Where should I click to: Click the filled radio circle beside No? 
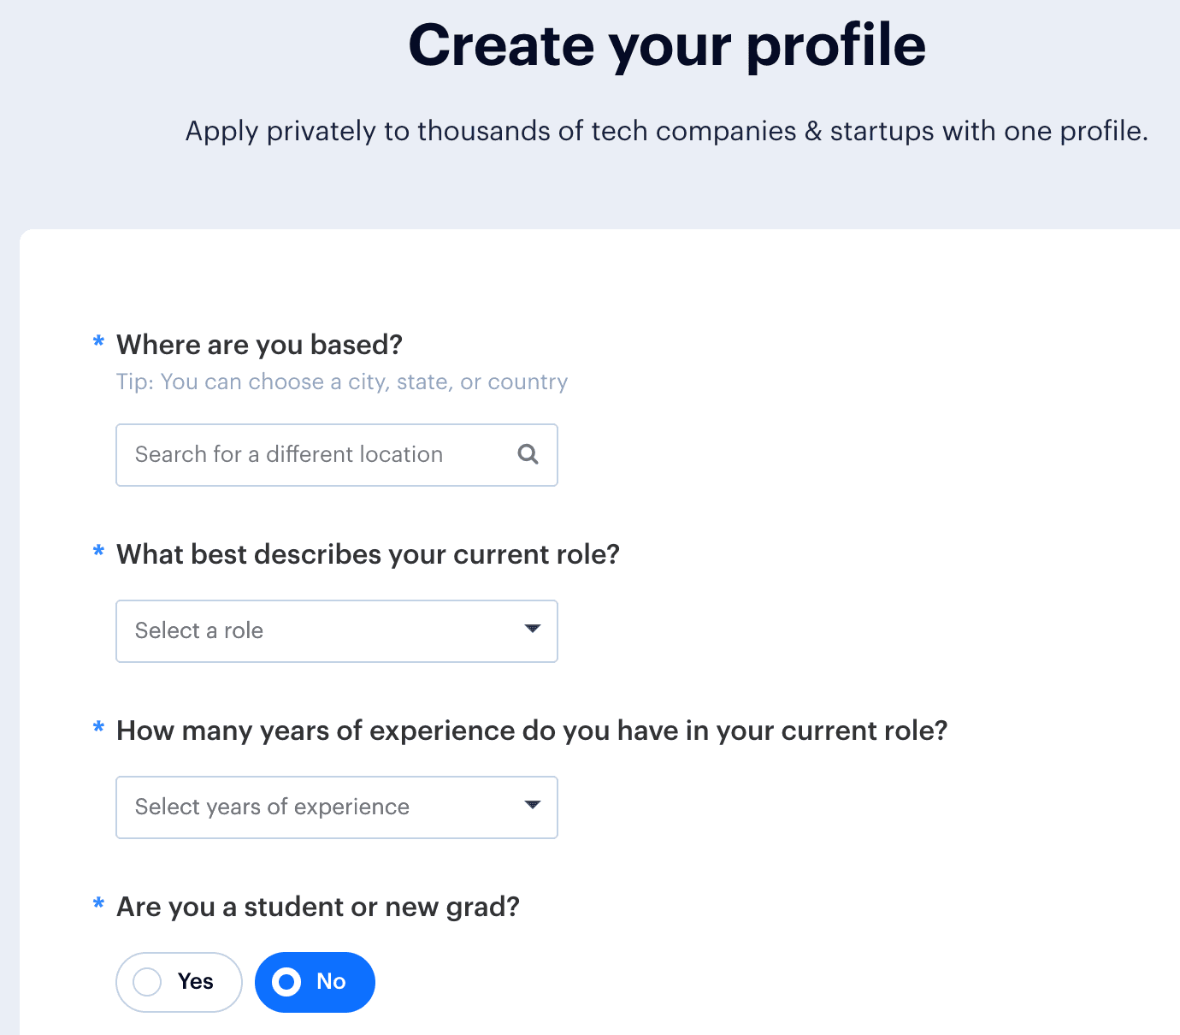click(286, 982)
